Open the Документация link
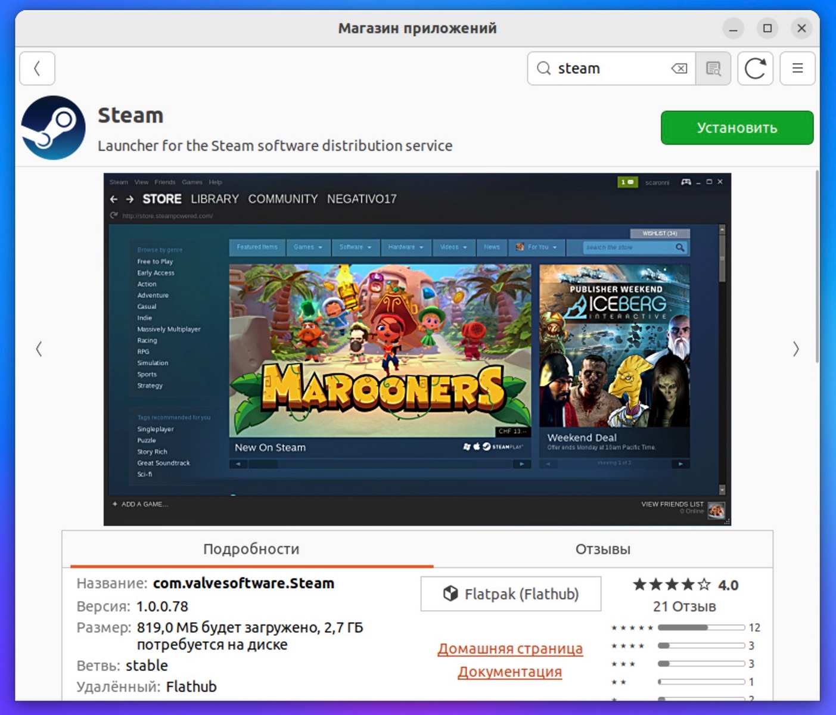Image resolution: width=836 pixels, height=715 pixels. 510,672
